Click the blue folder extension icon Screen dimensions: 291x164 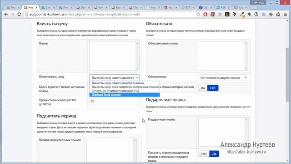264,14
